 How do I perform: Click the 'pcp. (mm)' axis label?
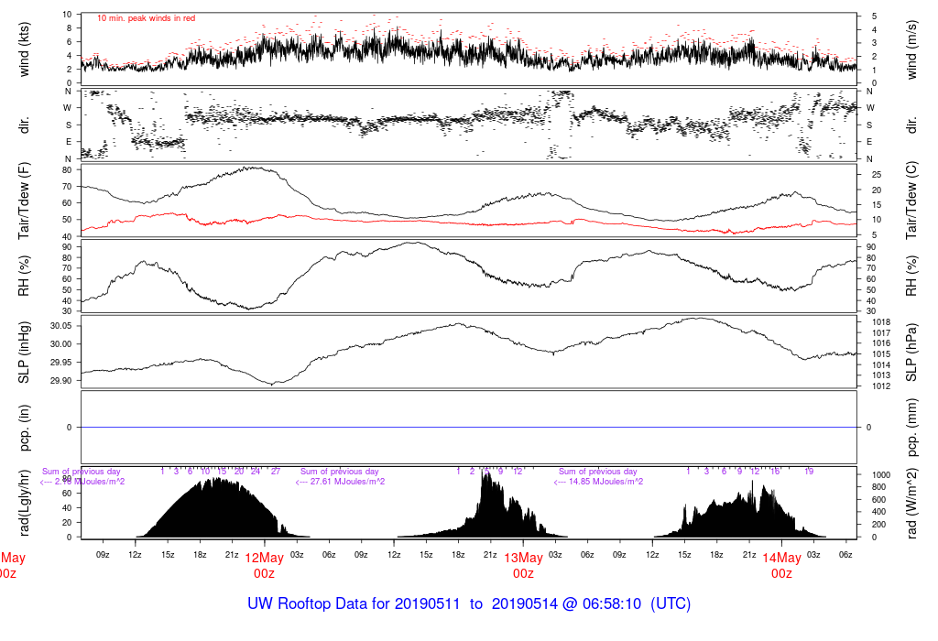[x=911, y=428]
